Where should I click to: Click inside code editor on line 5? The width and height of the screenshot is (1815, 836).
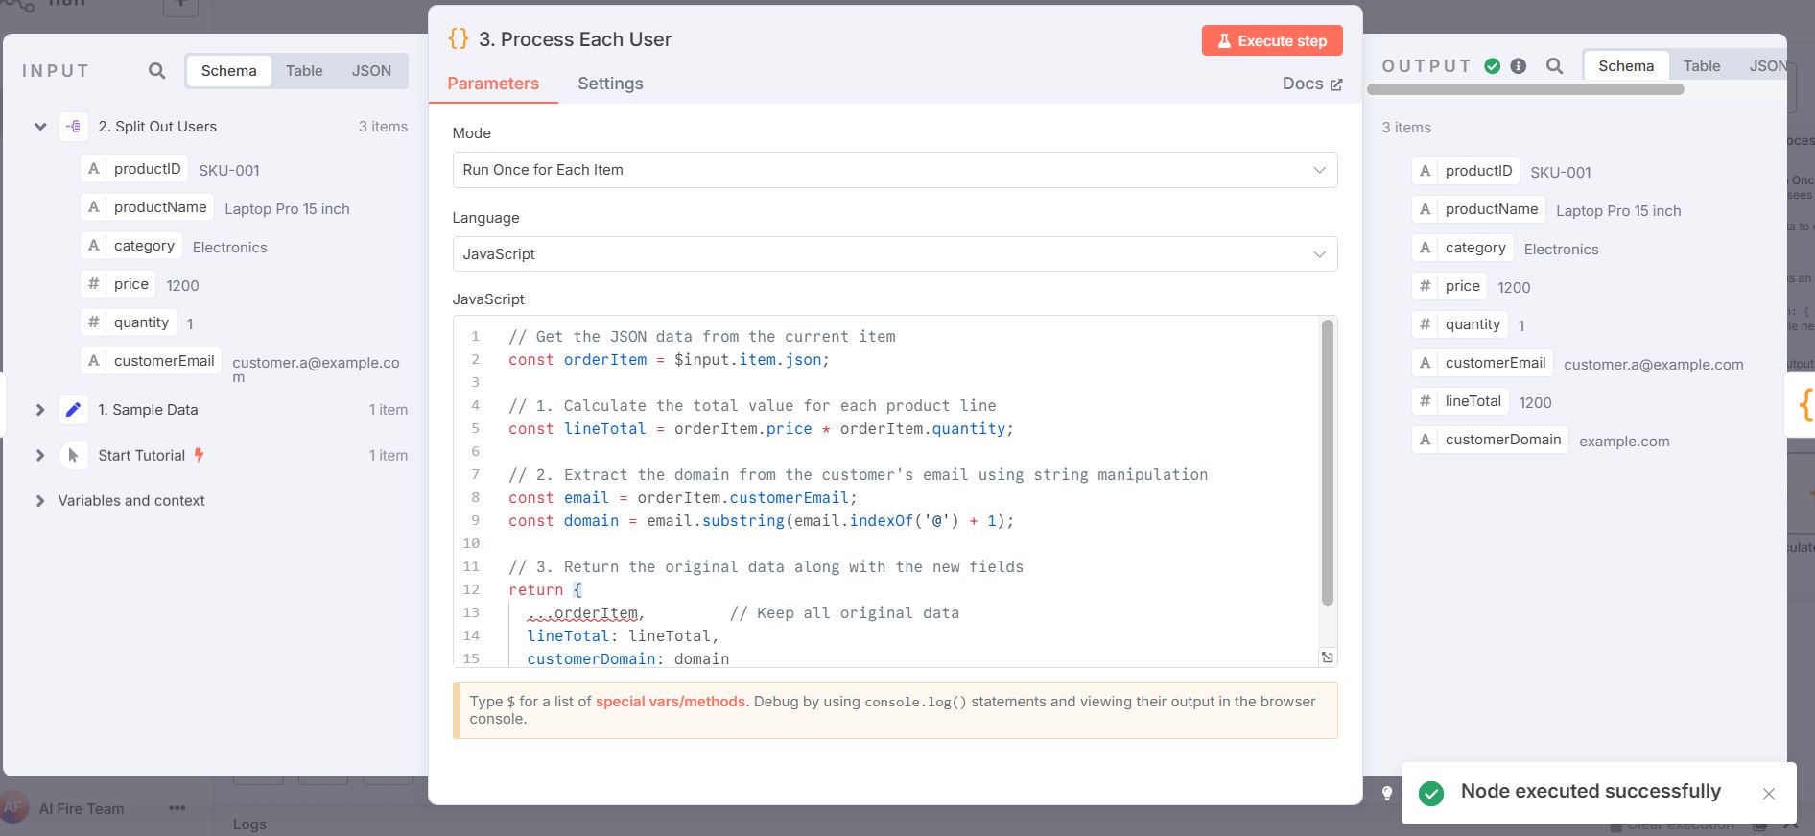click(x=761, y=429)
